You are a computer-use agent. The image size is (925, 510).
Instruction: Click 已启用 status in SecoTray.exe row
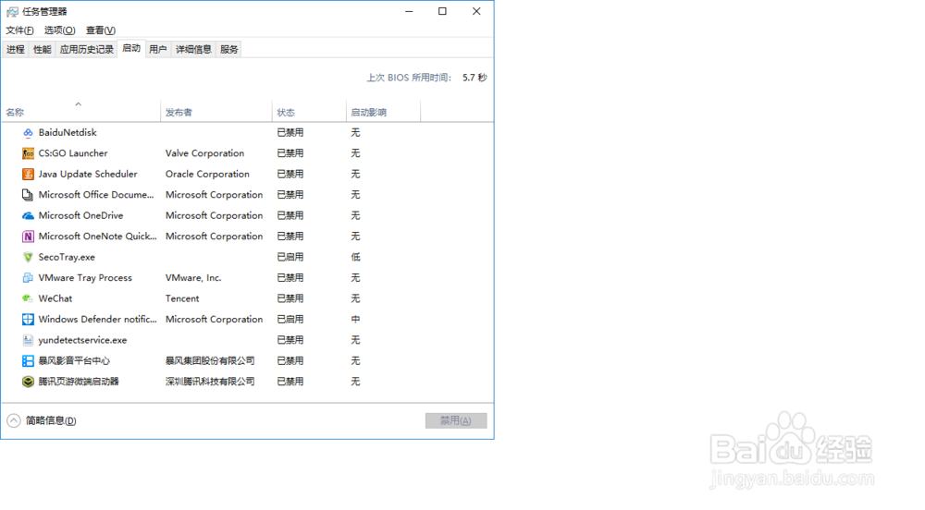(290, 258)
